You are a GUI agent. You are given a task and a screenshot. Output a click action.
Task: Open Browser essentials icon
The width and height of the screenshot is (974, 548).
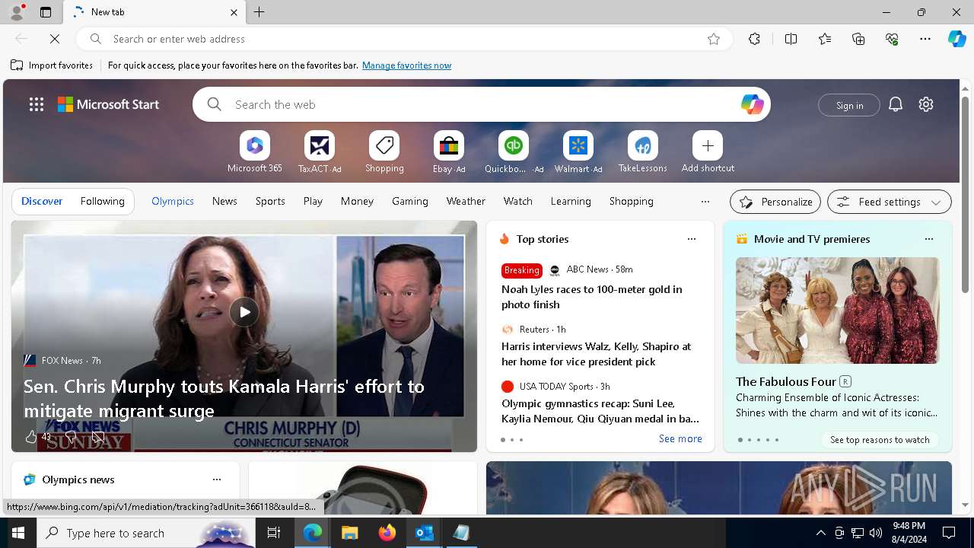click(x=892, y=39)
